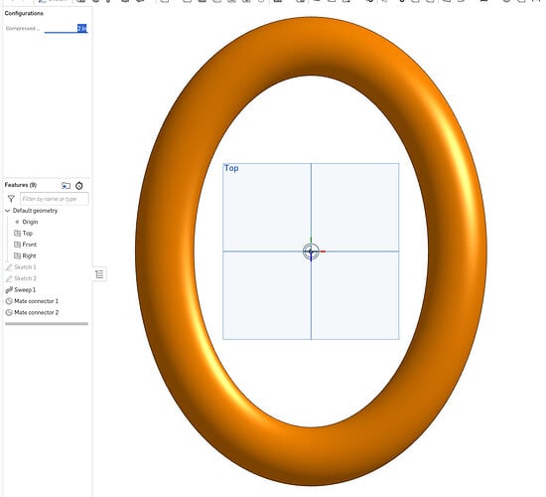
Task: Click the Sweep 1 feature icon
Action: 9,290
